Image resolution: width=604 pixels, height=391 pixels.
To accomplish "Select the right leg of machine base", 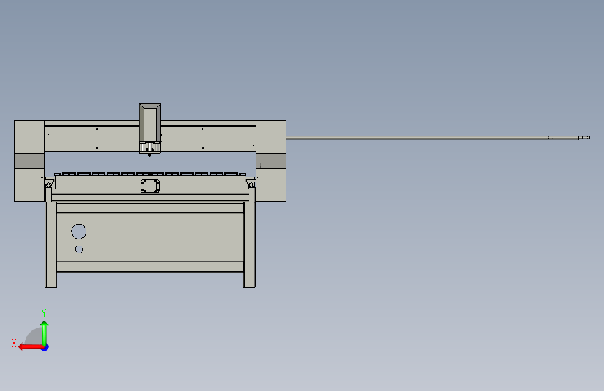I will point(249,245).
